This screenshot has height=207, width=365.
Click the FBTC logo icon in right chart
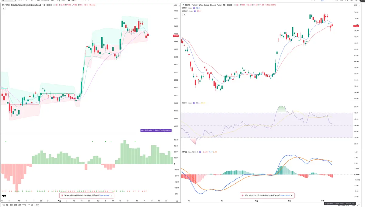(x=183, y=5)
